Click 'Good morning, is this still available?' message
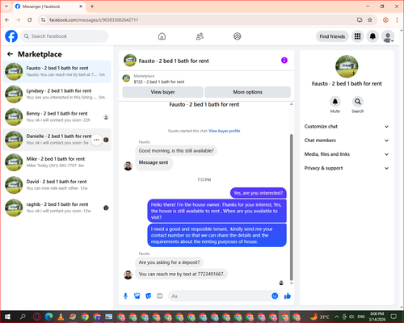The image size is (404, 323). (176, 151)
